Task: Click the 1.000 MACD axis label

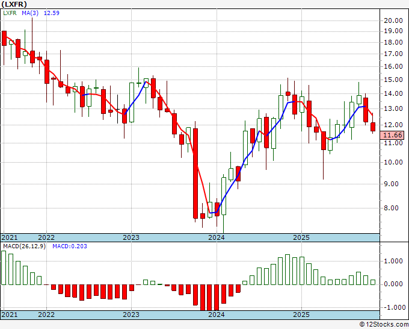Action: tap(394, 261)
